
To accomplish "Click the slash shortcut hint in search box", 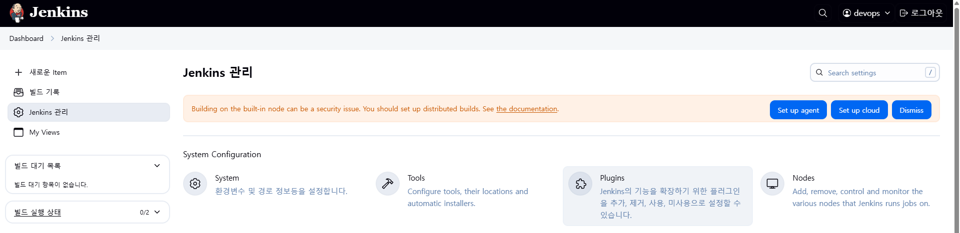I will click(x=930, y=72).
